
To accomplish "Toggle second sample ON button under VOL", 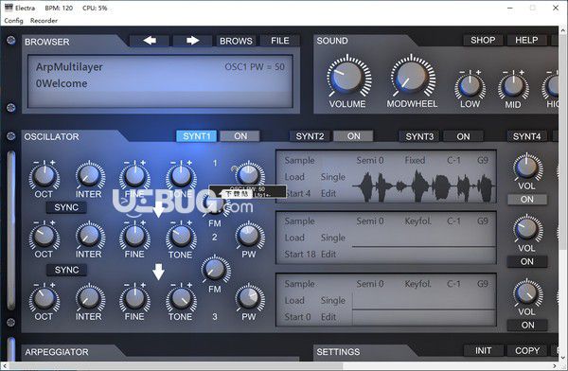I will (x=527, y=261).
